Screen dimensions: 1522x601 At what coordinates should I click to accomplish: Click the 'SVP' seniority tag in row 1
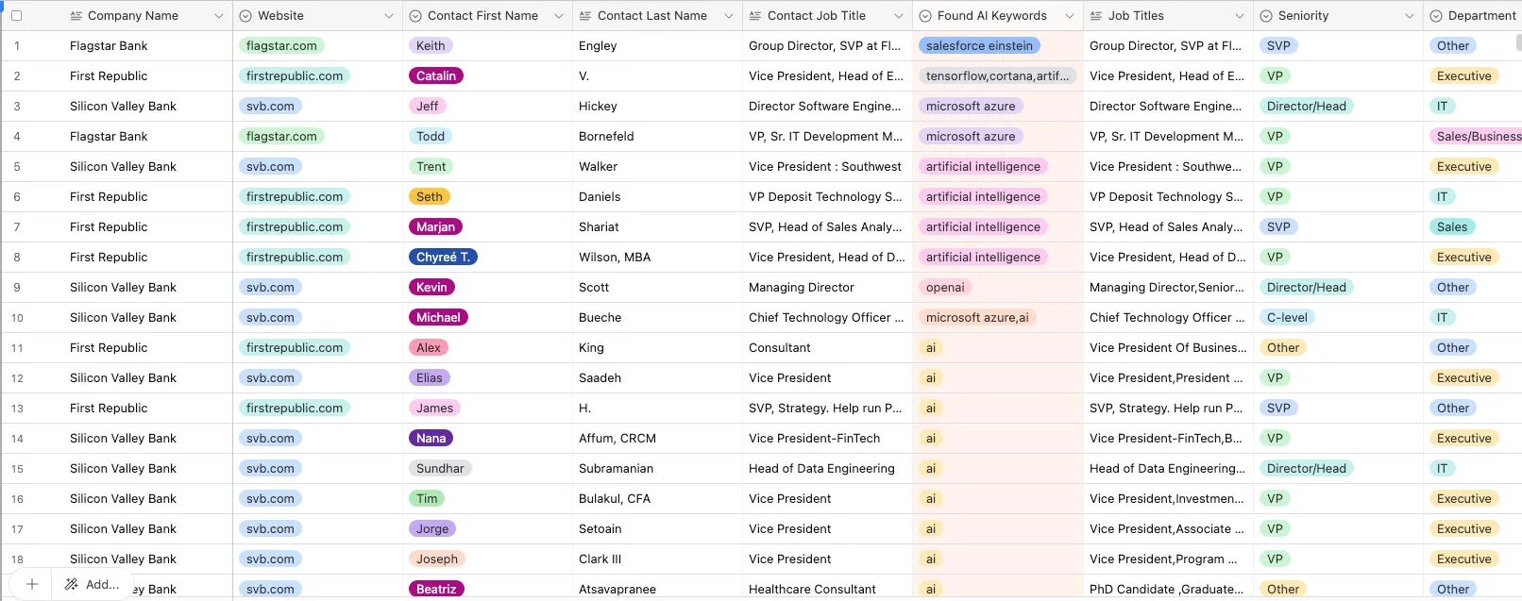click(x=1278, y=45)
